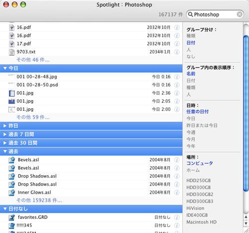
Task: Group results by 人 under グループ分け
Action: [x=189, y=50]
